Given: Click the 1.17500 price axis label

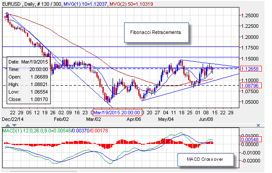Looking at the screenshot, I should click(x=250, y=48).
